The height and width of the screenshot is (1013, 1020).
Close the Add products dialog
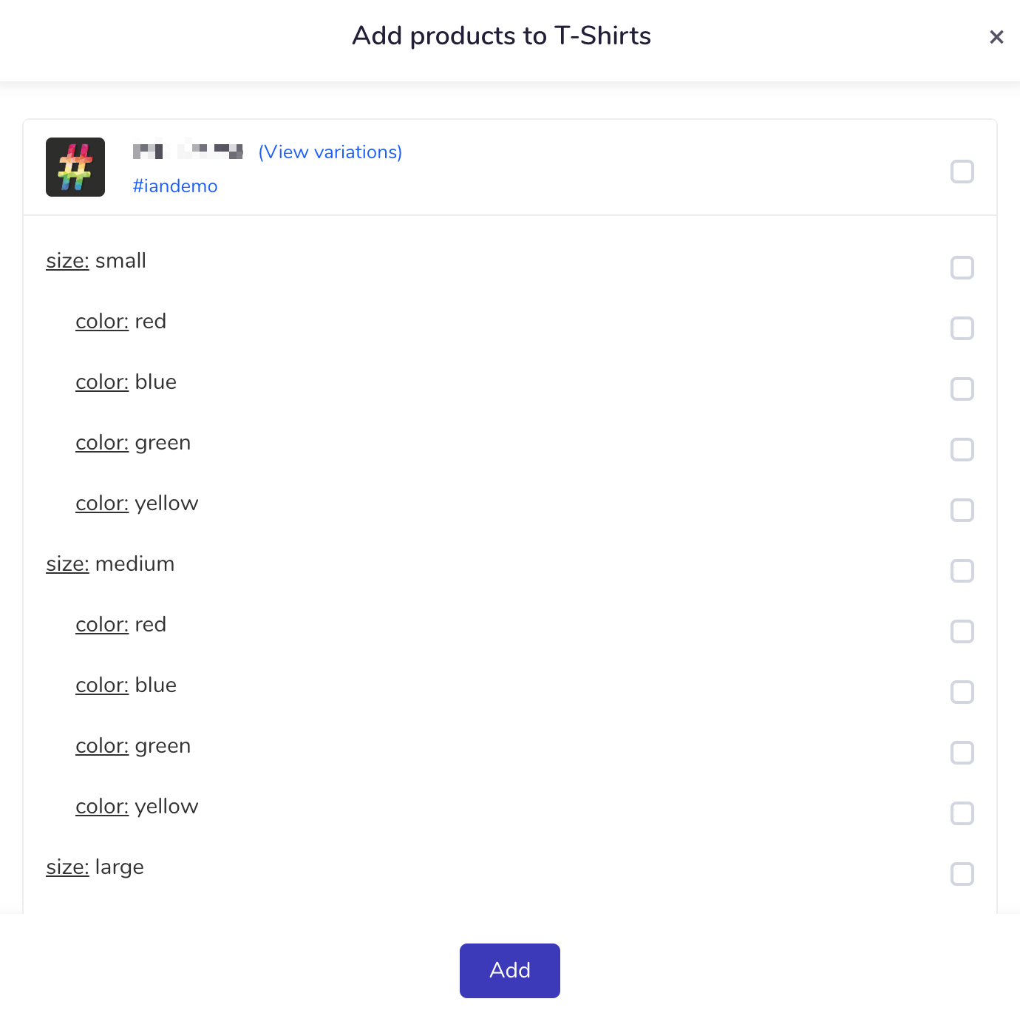coord(996,37)
